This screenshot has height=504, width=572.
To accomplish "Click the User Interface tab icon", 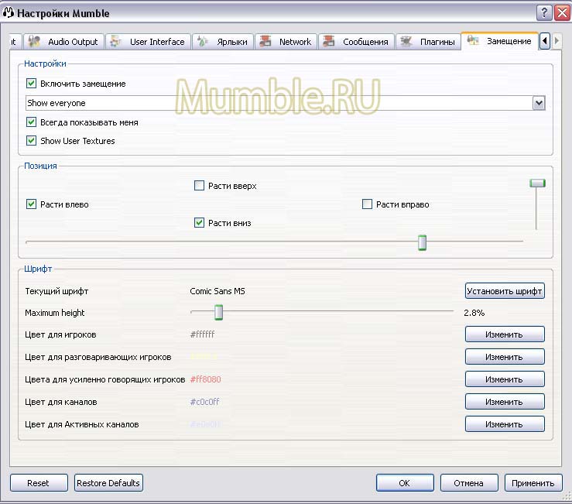I will tap(117, 42).
